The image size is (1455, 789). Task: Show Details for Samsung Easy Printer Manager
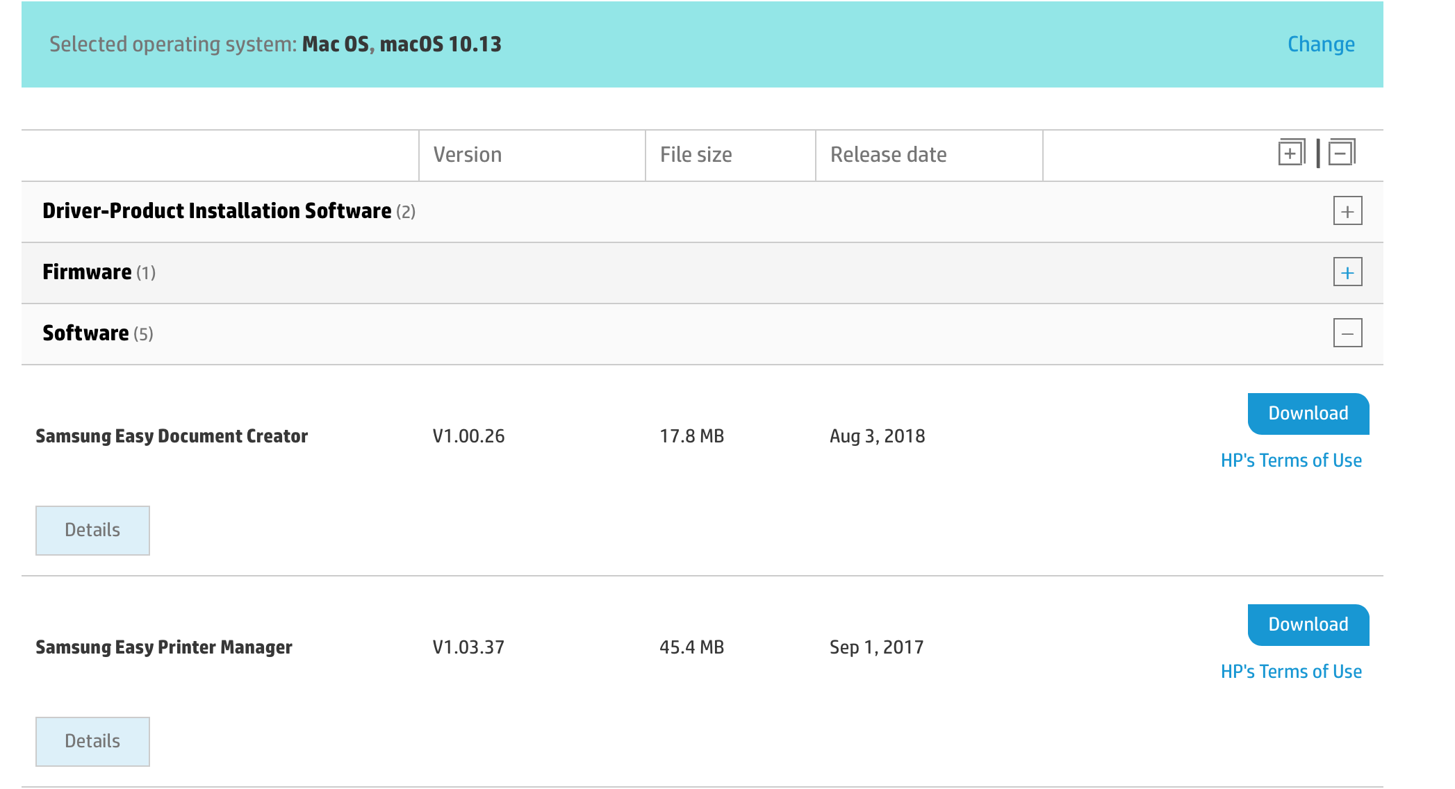92,742
